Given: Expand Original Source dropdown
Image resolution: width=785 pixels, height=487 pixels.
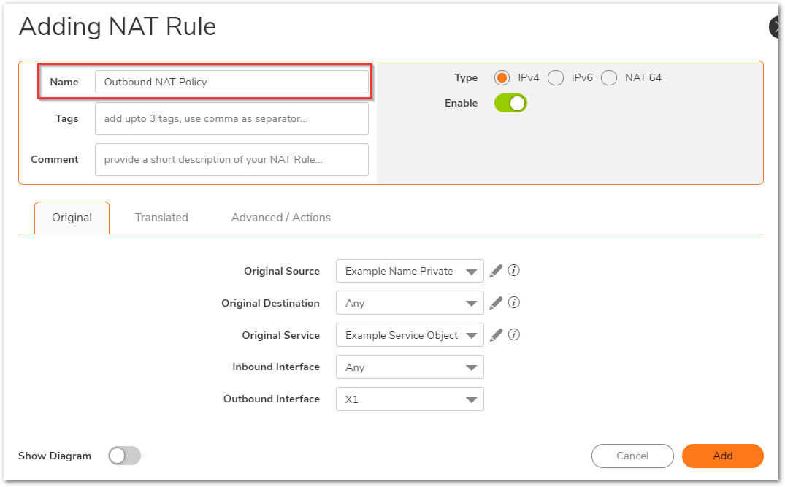Looking at the screenshot, I should click(x=410, y=271).
